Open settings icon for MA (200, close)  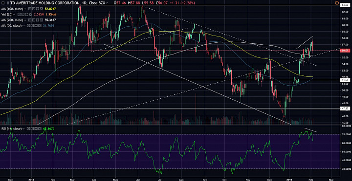[x=34, y=20]
